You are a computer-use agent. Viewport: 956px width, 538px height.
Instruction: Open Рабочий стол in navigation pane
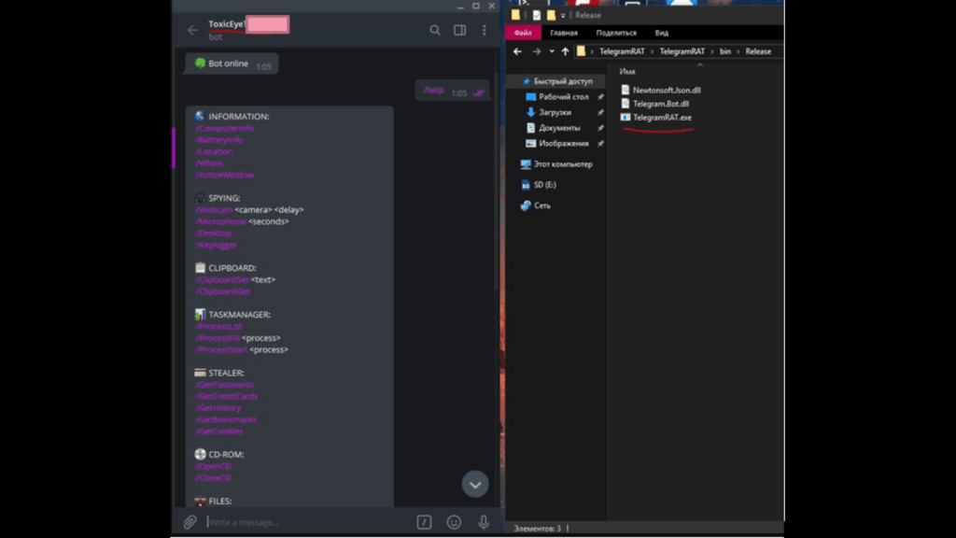click(x=557, y=97)
